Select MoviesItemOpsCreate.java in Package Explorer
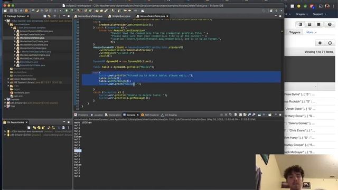This screenshot has height=190, width=338. coord(34,41)
